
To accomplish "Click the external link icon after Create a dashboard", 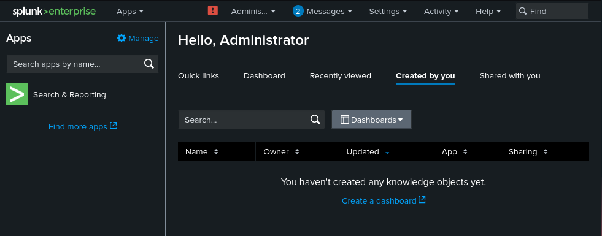I will [422, 200].
